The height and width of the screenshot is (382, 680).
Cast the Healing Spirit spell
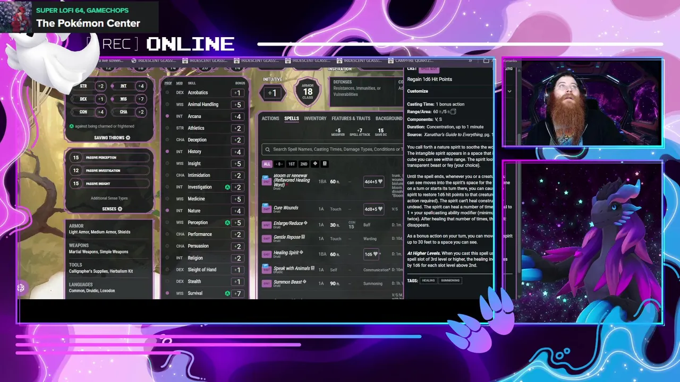(x=267, y=254)
